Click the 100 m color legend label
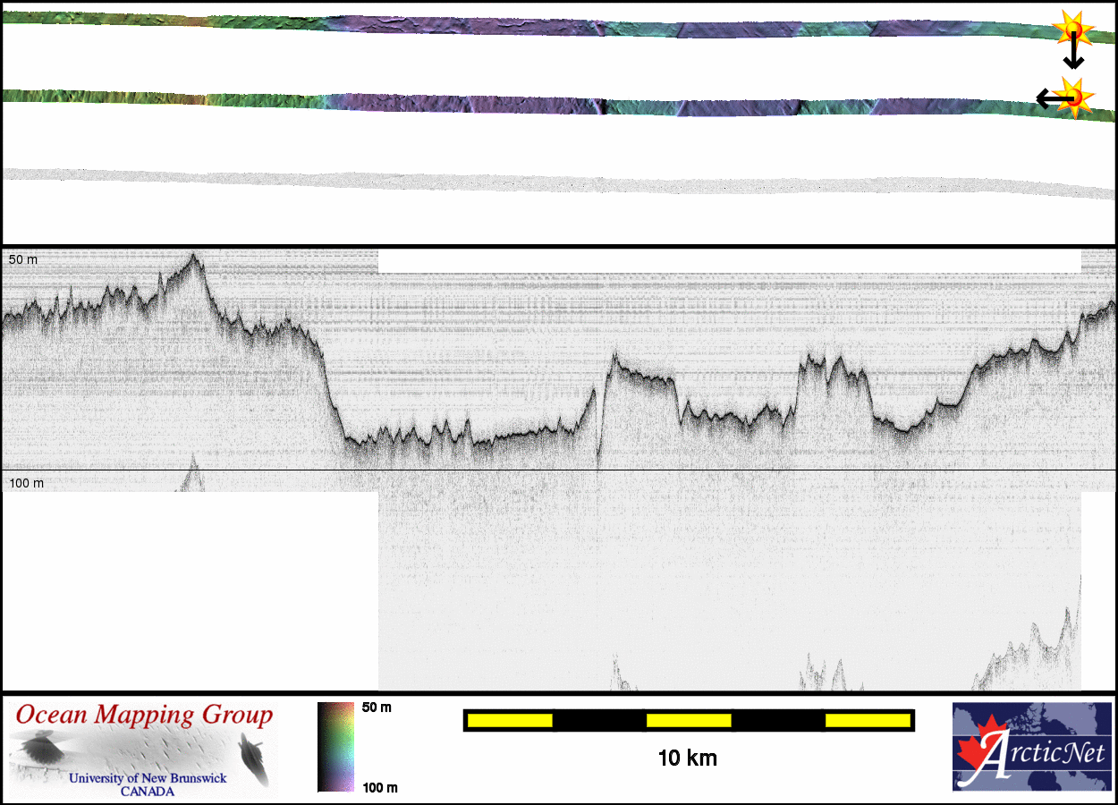The image size is (1118, 805). click(378, 787)
